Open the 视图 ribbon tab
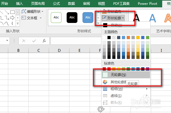Image resolution: width=171 pixels, height=113 pixels. pos(102,4)
